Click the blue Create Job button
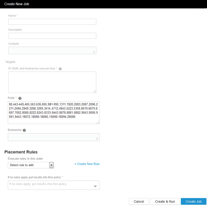The width and height of the screenshot is (207, 208). (193, 201)
